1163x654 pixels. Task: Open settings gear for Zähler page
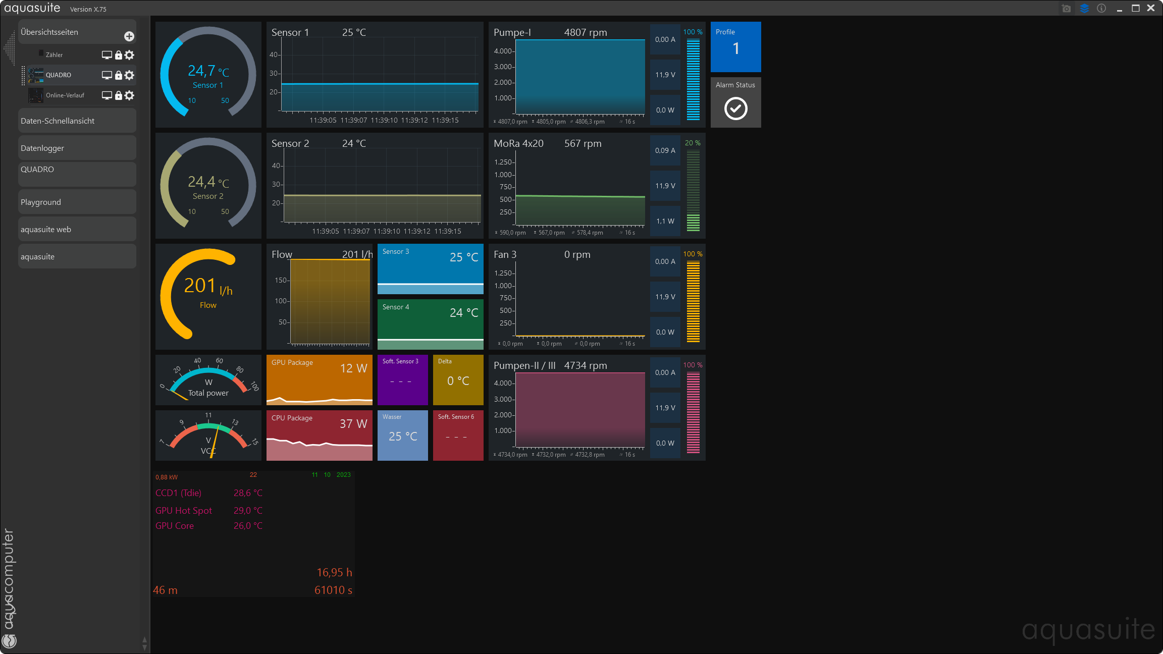pyautogui.click(x=130, y=55)
